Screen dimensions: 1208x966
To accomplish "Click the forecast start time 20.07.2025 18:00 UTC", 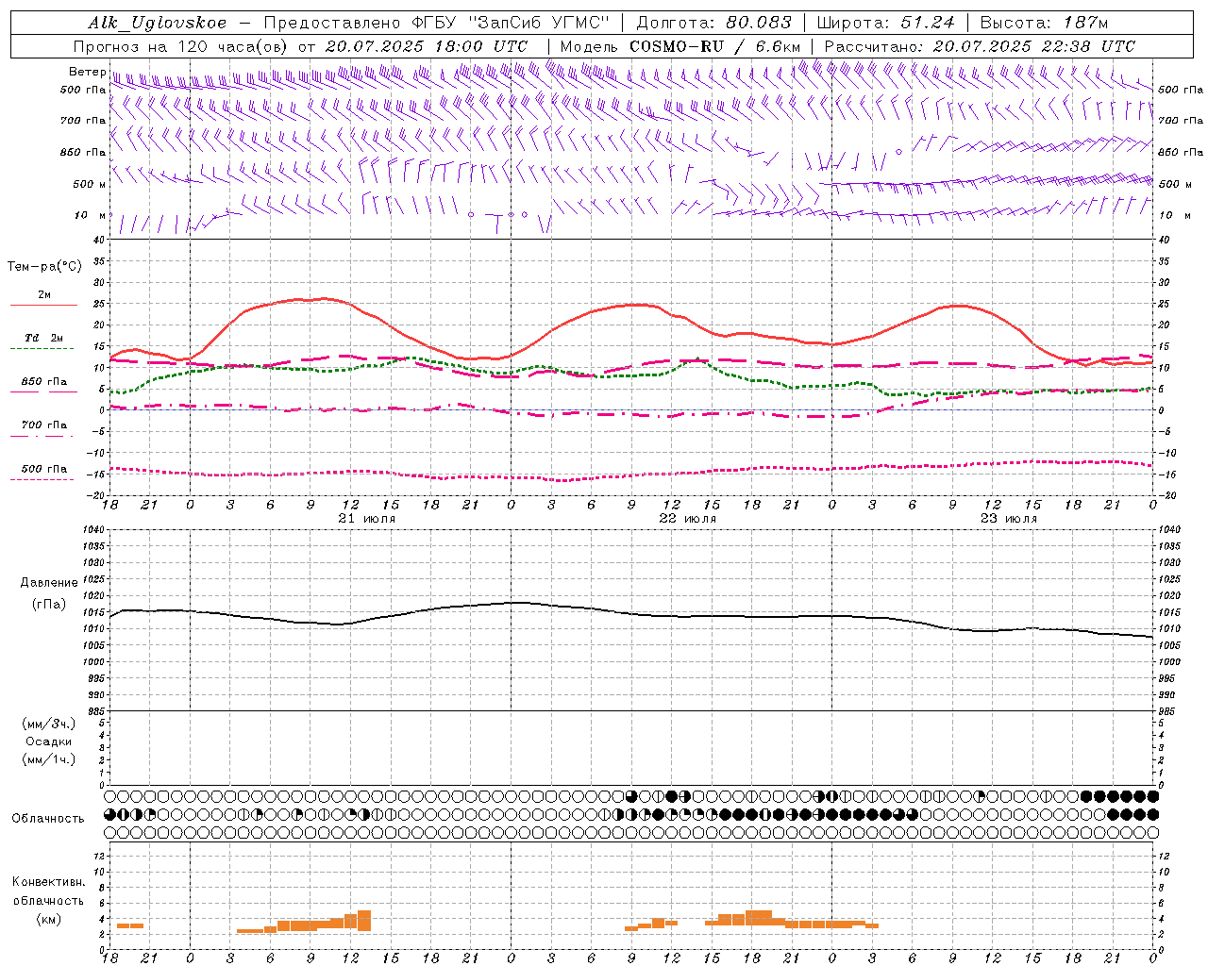I will tap(427, 46).
